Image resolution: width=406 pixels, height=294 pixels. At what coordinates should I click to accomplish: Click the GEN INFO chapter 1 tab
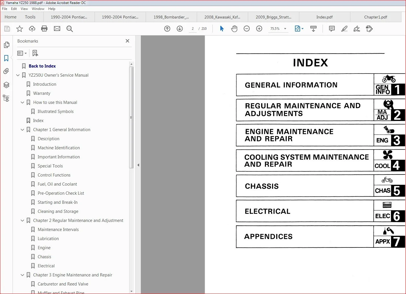pyautogui.click(x=390, y=85)
